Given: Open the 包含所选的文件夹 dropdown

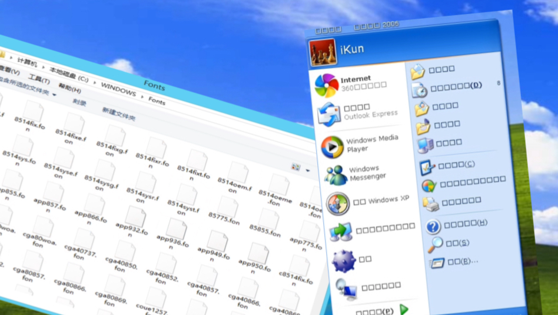Looking at the screenshot, I should pyautogui.click(x=26, y=86).
